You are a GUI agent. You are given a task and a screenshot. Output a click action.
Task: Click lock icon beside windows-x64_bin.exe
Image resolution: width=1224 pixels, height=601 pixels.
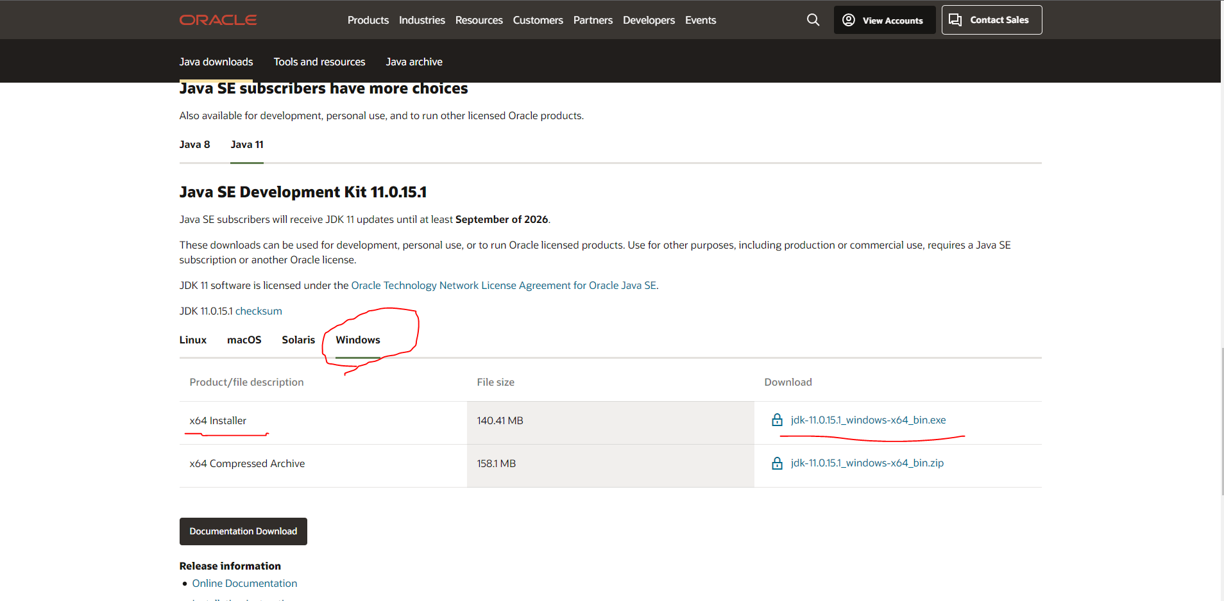tap(777, 420)
